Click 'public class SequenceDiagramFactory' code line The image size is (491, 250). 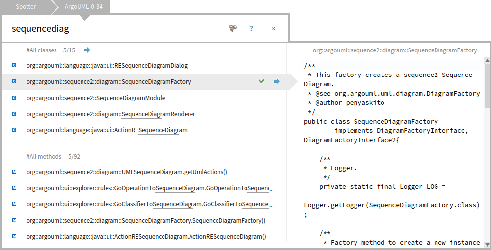coord(371,121)
